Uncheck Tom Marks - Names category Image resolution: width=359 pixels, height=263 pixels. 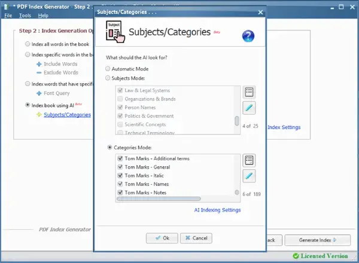(120, 184)
